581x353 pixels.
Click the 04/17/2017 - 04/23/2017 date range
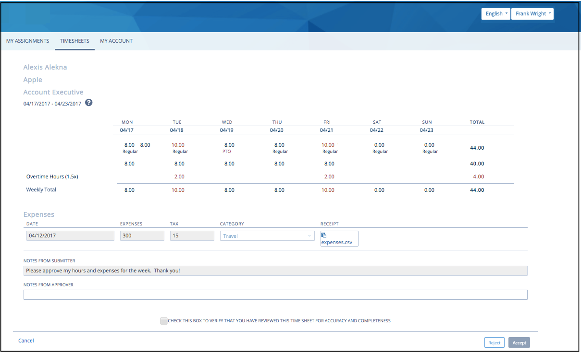tap(52, 104)
